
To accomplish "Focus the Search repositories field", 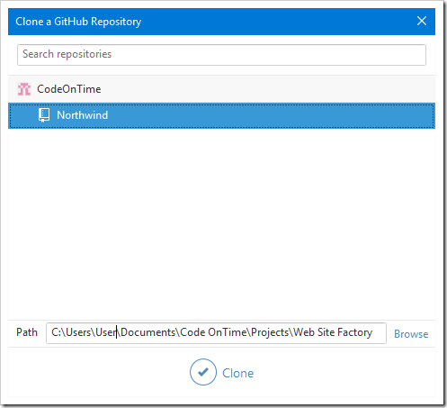I will coord(221,55).
